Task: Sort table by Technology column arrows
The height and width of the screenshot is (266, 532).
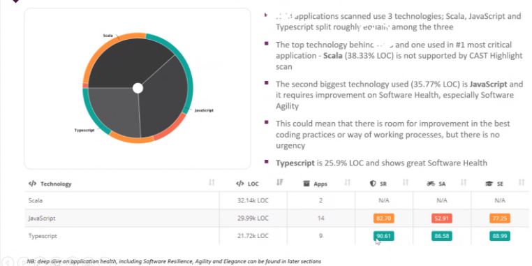Action: click(212, 182)
